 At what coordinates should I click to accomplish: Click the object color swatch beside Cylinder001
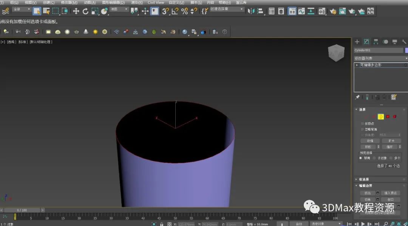point(406,50)
